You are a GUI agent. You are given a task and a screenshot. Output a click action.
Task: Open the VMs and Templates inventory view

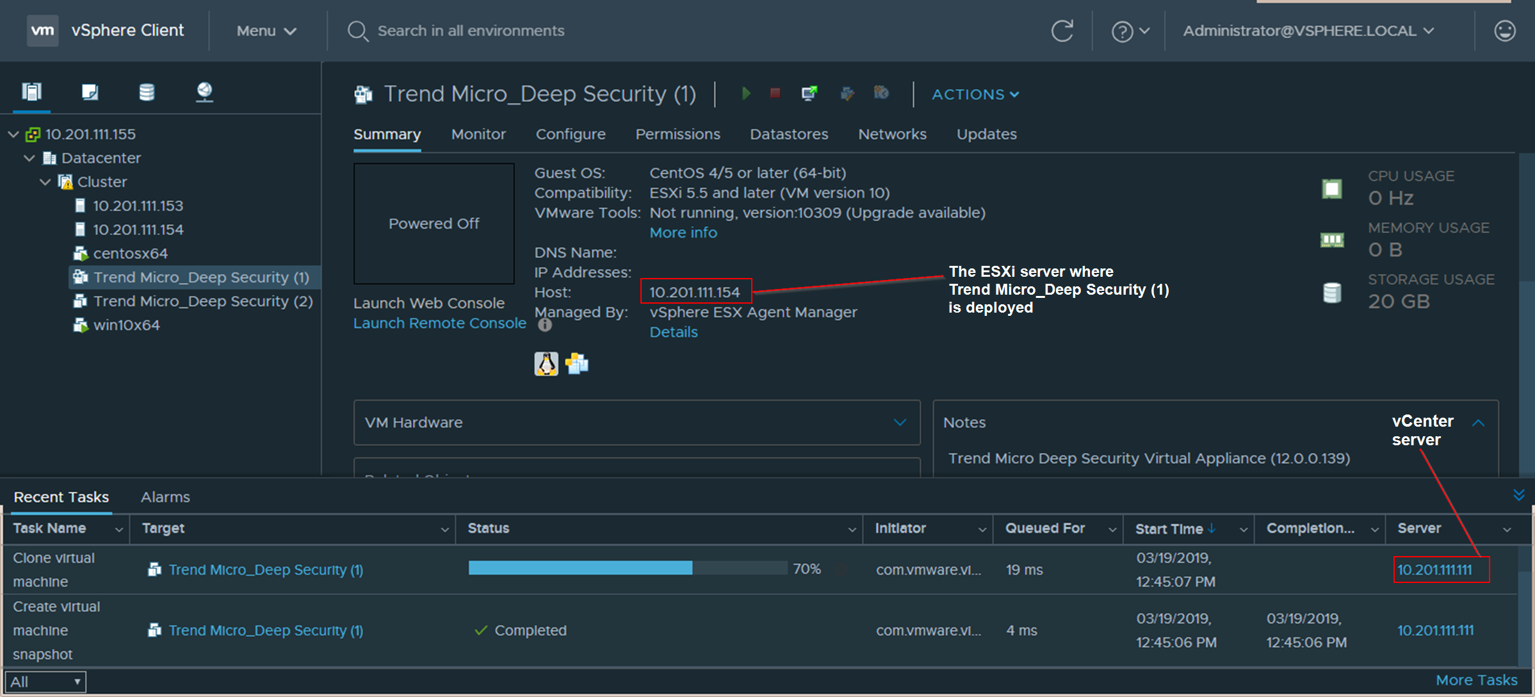click(90, 92)
